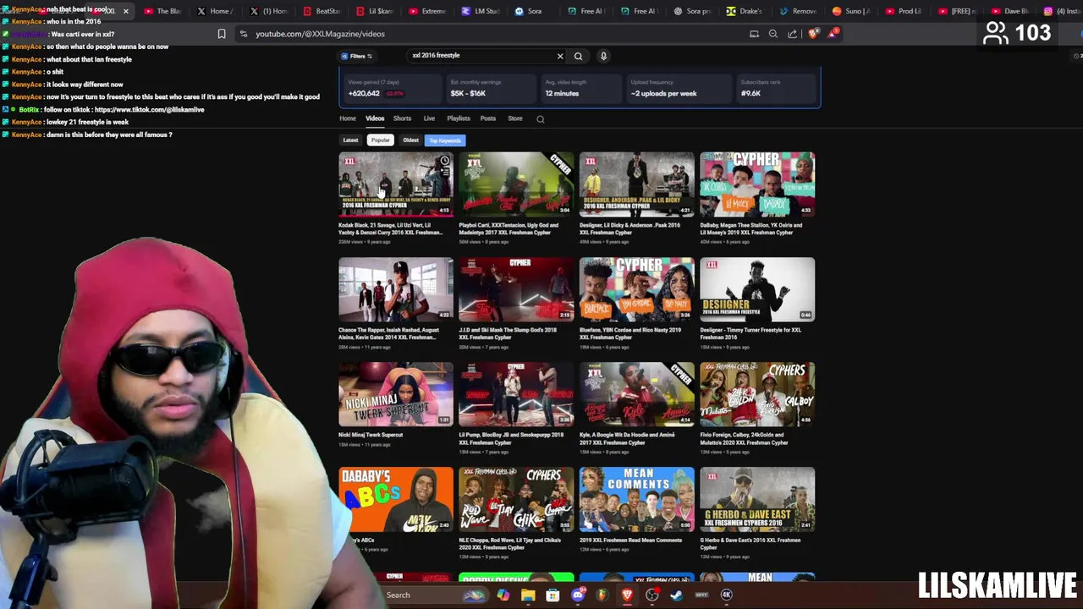Open NLE Choppa, Rod Wave 2020 cypher thumbnail
The image size is (1083, 609).
(x=516, y=499)
